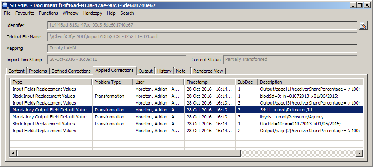Open the Functions menu
This screenshot has height=167, width=373.
pyautogui.click(x=48, y=13)
